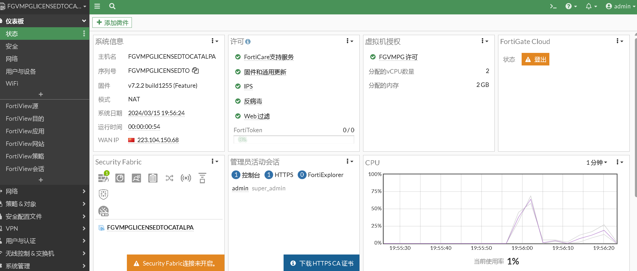Expand the VPN sidebar section
The width and height of the screenshot is (637, 271).
coord(84,229)
